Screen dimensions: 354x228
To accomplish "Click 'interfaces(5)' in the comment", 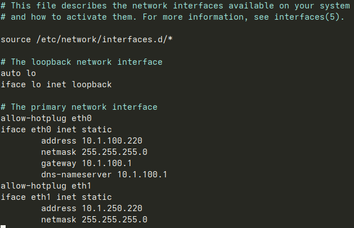I will click(x=307, y=17).
